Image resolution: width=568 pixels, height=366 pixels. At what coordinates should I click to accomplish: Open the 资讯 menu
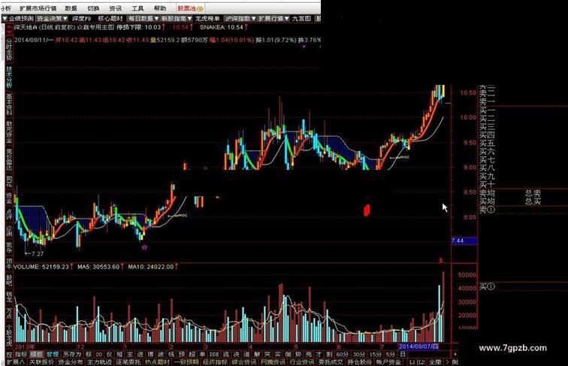[x=116, y=8]
